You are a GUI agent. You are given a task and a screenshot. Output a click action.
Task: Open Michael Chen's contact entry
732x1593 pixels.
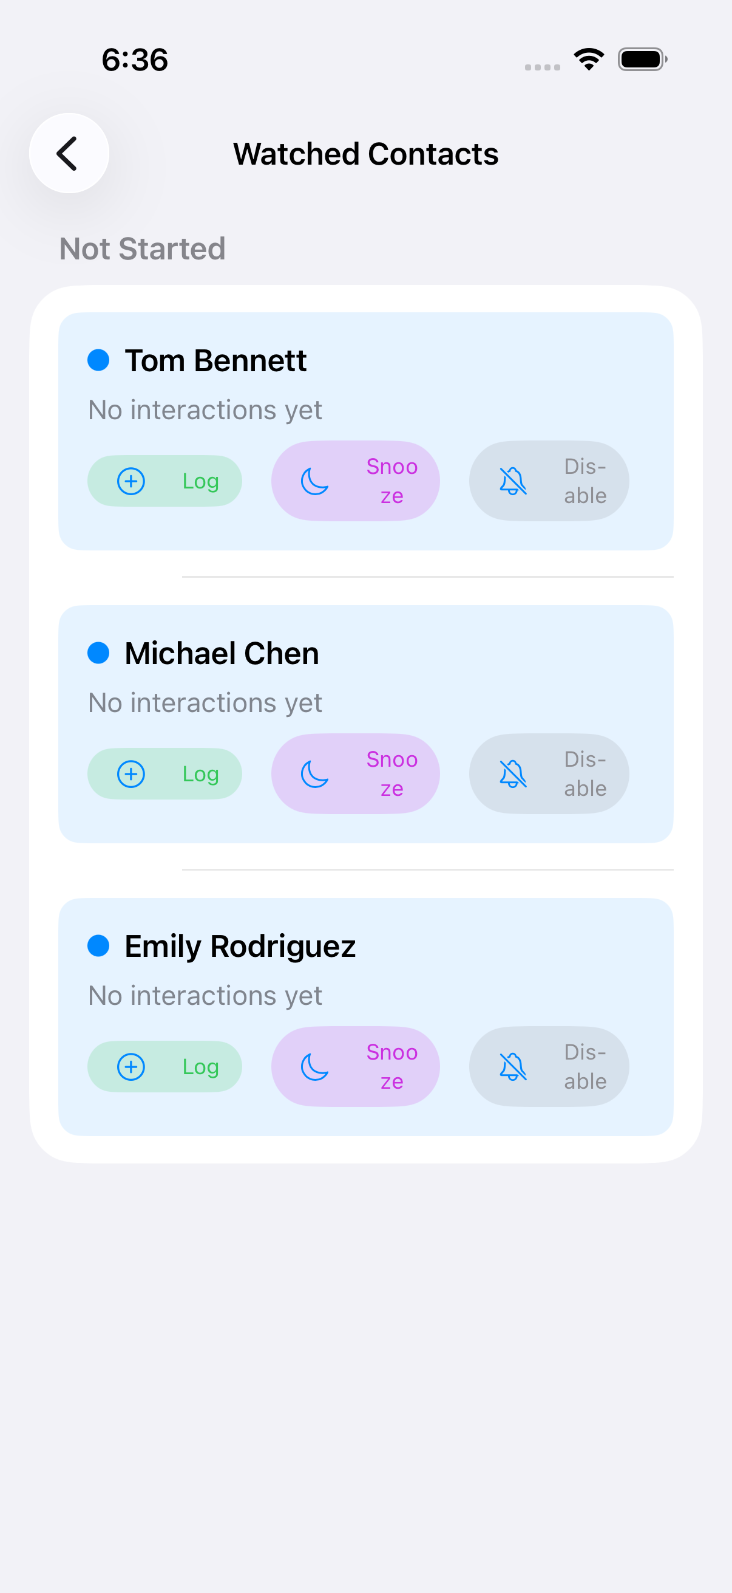coord(221,653)
